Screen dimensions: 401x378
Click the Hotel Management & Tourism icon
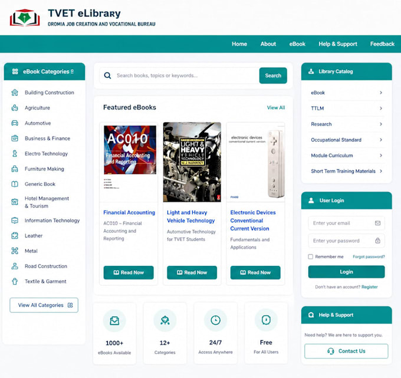coord(15,202)
